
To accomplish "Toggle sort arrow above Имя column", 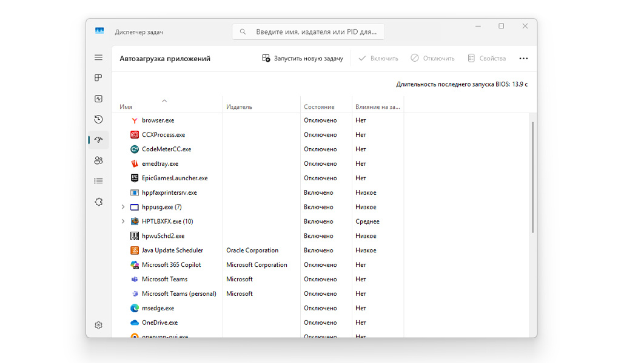I will [164, 100].
